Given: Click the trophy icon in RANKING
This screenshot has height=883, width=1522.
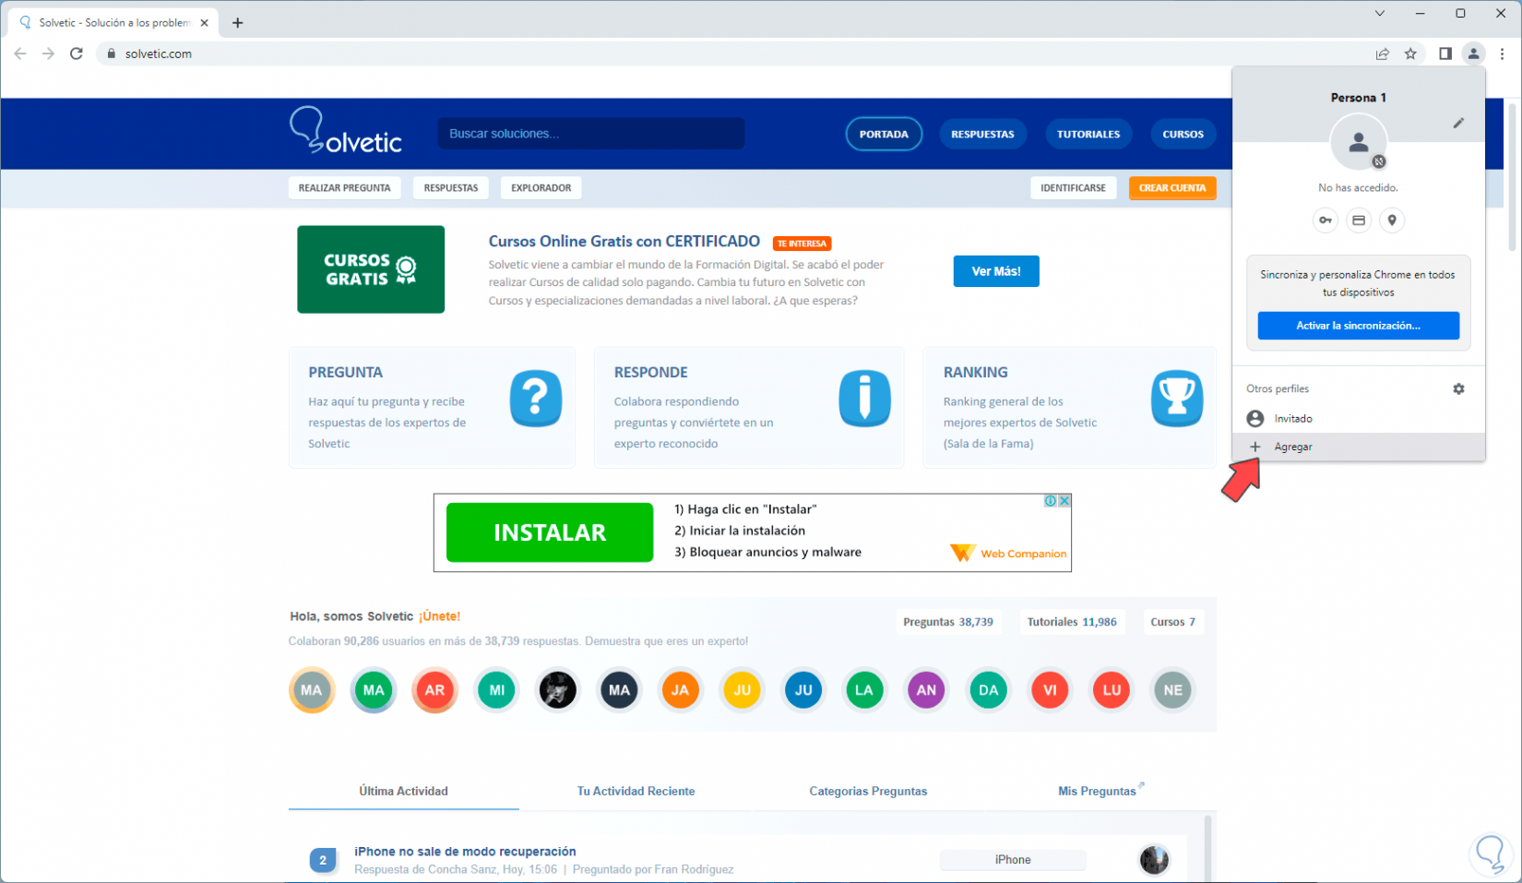Looking at the screenshot, I should (1177, 399).
